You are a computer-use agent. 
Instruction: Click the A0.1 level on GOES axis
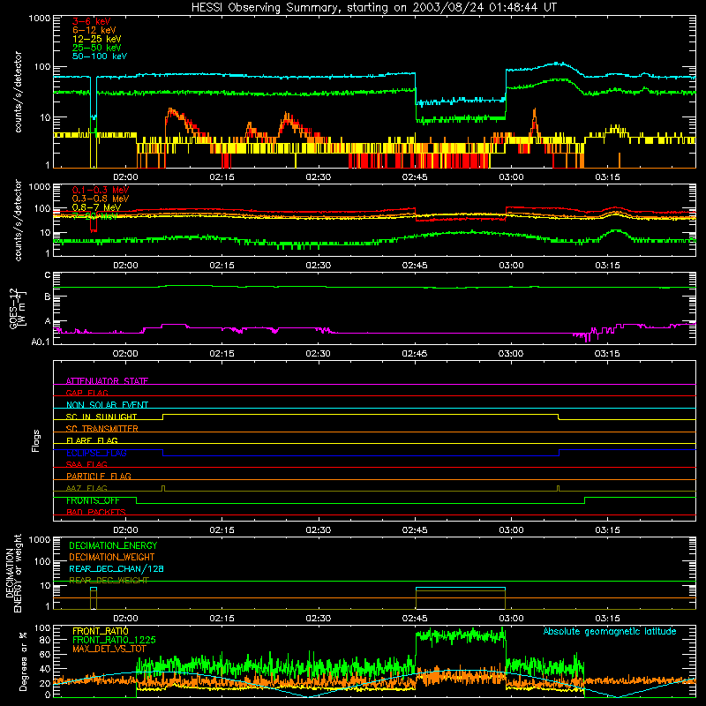pos(41,342)
